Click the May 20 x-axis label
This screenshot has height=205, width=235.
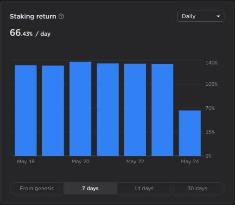pyautogui.click(x=81, y=161)
